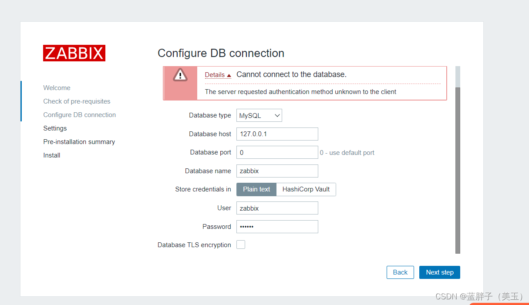This screenshot has width=529, height=305.
Task: Select Check of pre-requisites step
Action: click(77, 101)
